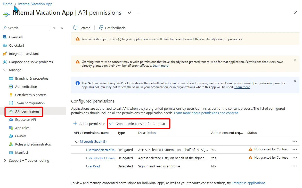Open Enterprise applications link

pos(248,183)
